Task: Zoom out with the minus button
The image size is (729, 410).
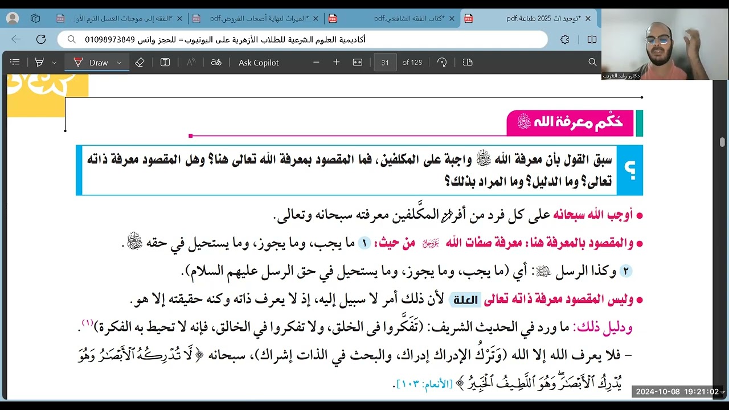Action: pyautogui.click(x=317, y=62)
